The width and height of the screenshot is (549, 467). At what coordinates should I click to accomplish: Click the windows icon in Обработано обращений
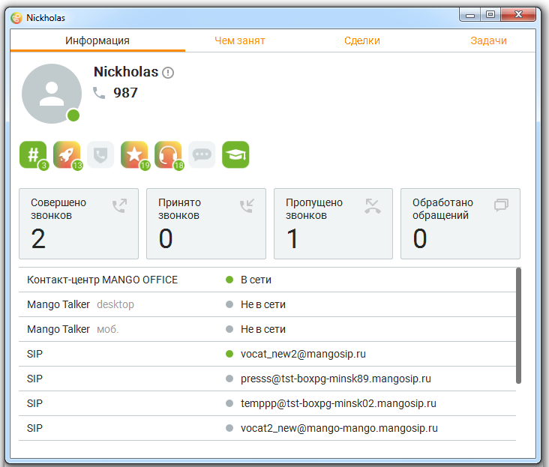pyautogui.click(x=502, y=205)
